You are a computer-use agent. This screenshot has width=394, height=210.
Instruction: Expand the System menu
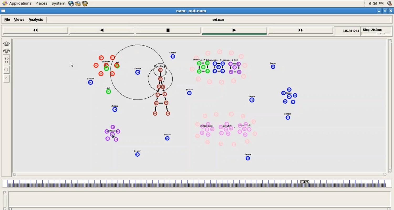coord(58,3)
